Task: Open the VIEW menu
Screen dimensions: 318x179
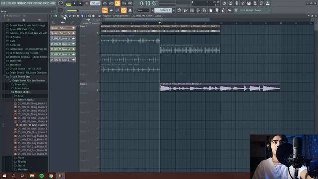Action: click(x=30, y=3)
